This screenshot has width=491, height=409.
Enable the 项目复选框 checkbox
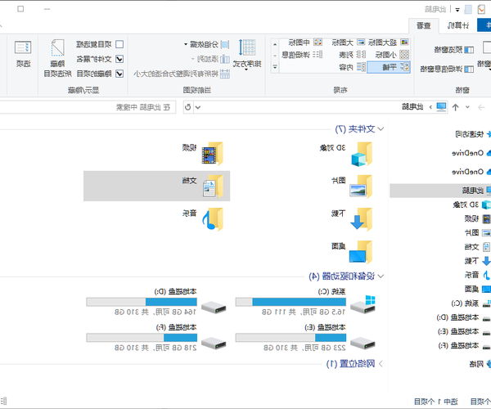(x=119, y=44)
